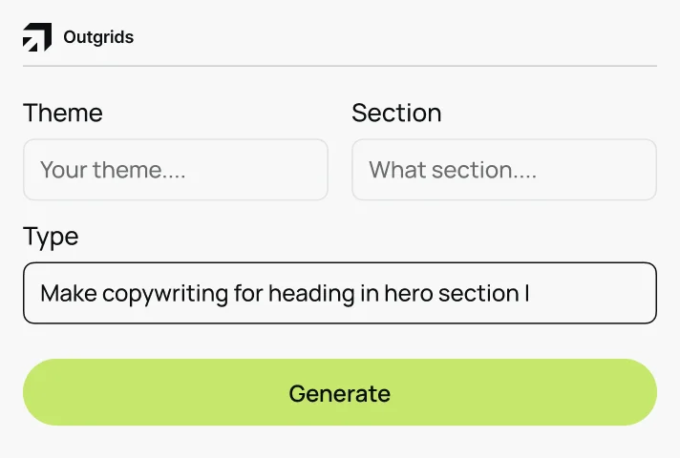Click the black square arrow logo mark

(37, 38)
